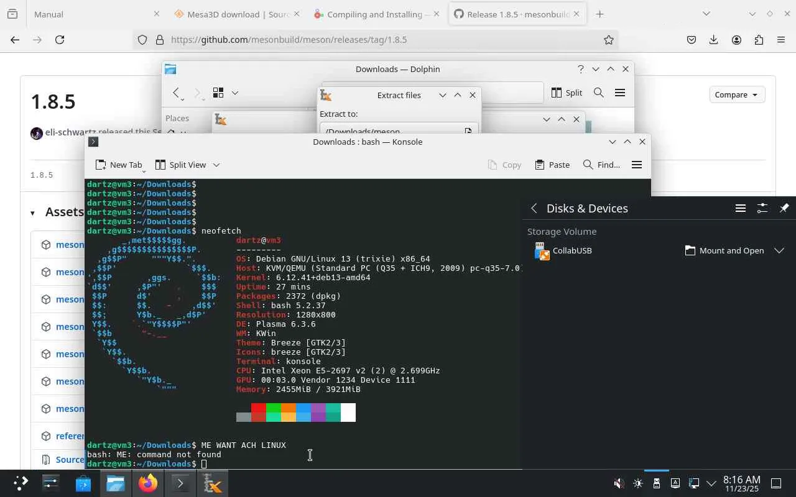Configure Disks & Devices settings icon
The width and height of the screenshot is (796, 497).
click(x=762, y=209)
